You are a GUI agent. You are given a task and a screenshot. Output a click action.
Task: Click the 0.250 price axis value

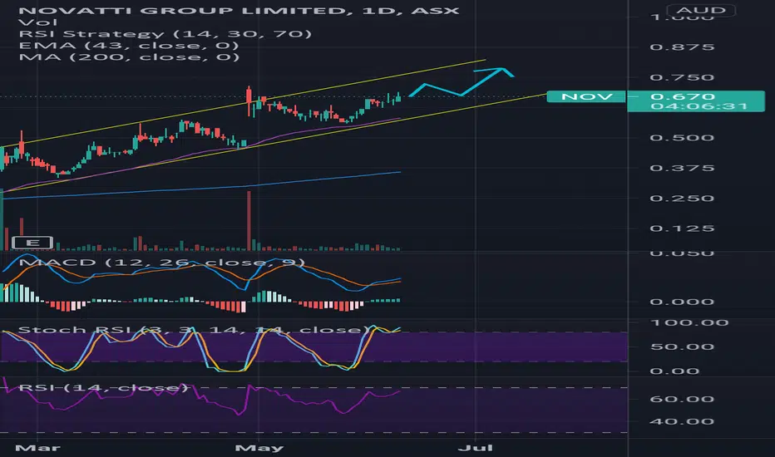[x=682, y=199]
